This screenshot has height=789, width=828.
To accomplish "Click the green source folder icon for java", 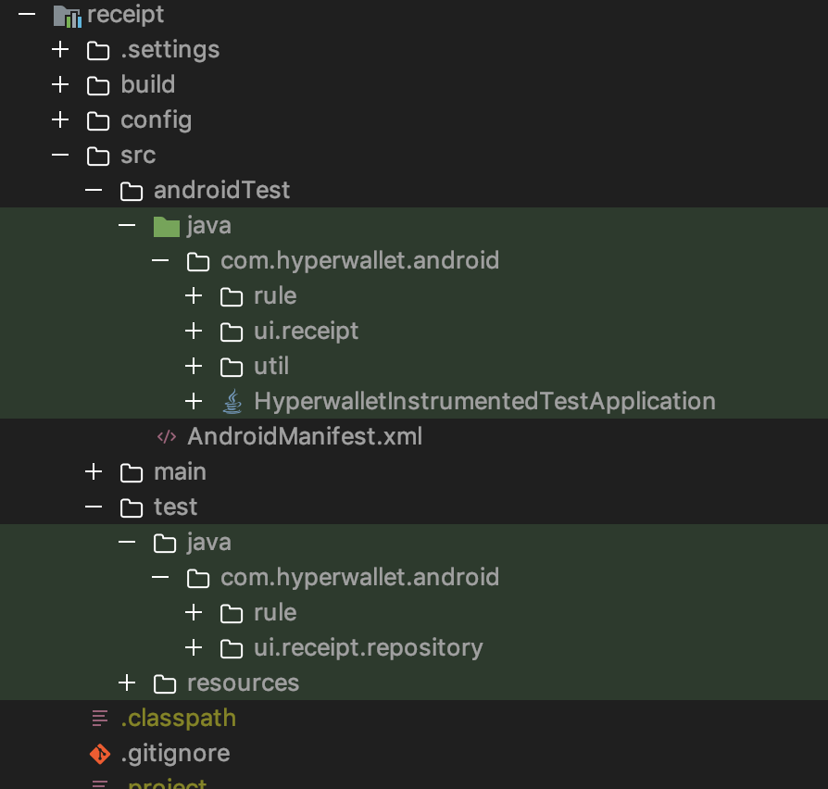I will [165, 225].
